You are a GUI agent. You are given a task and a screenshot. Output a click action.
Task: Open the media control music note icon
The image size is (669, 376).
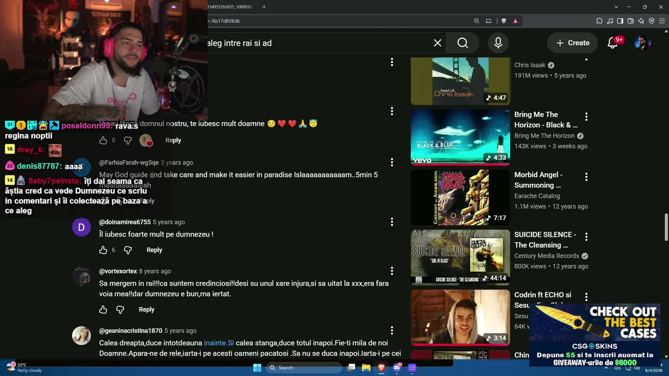tap(610, 21)
